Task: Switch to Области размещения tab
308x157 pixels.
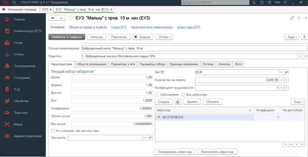Action: coord(91,64)
